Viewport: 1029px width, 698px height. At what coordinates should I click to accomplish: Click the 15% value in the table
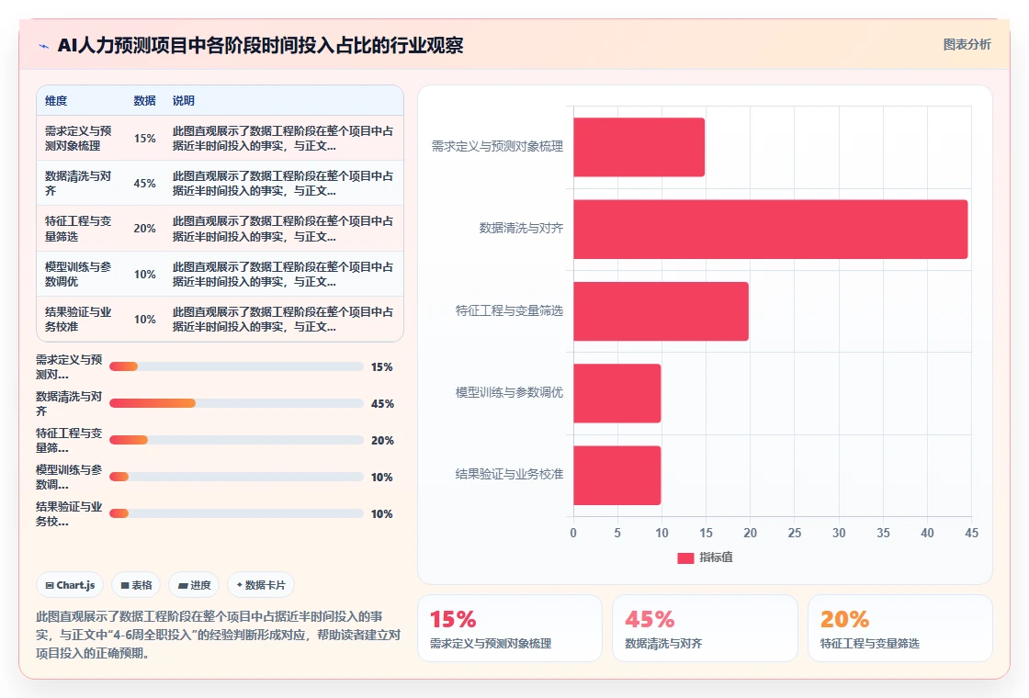(x=144, y=139)
